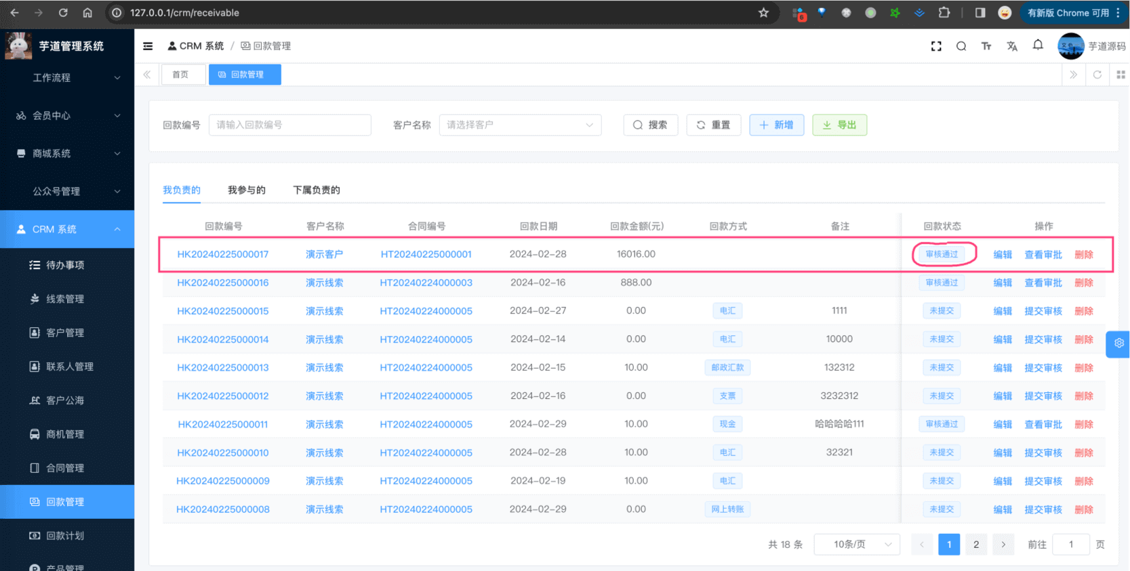Open the 客户名称 customer dropdown
This screenshot has height=571, width=1130.
pos(520,125)
